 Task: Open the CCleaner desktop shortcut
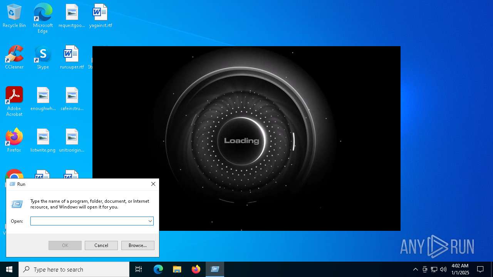[14, 58]
